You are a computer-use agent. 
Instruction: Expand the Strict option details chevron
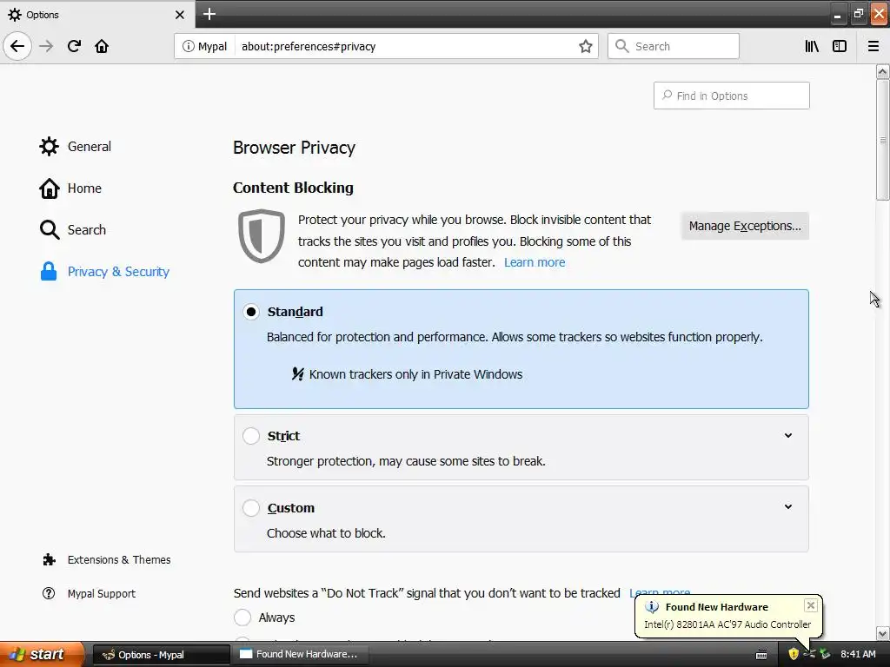tap(788, 436)
